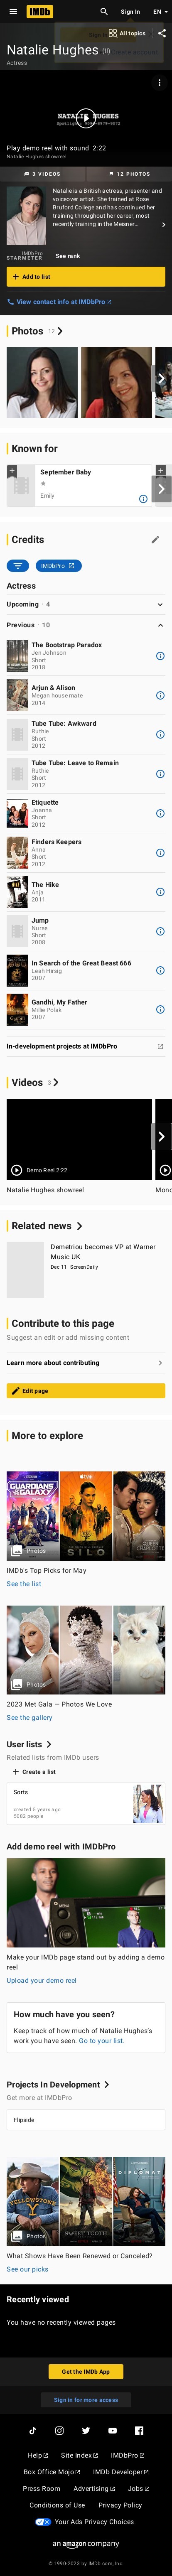The width and height of the screenshot is (172, 2576).
Task: Open the Gandhi, My Father poster thumbnail
Action: point(17,1009)
